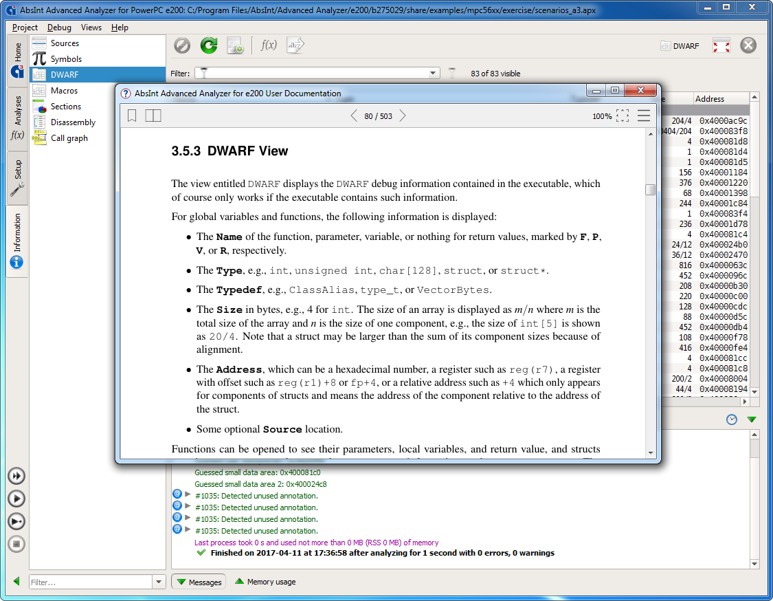Click the funnel icon beside the filter field
Viewport: 773px width, 601px height.
click(452, 73)
